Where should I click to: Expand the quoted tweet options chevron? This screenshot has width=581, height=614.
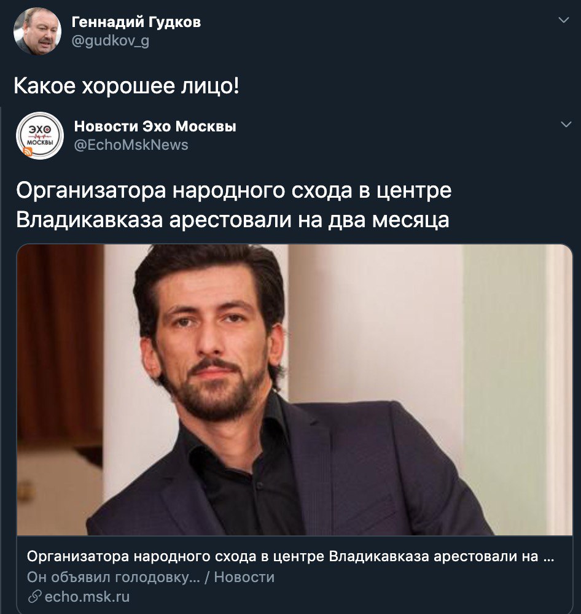click(566, 125)
